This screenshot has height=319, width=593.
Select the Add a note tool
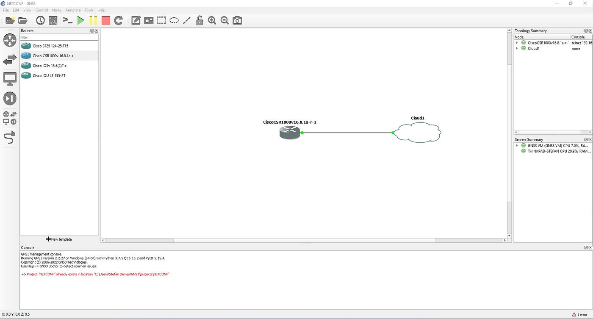coord(136,20)
